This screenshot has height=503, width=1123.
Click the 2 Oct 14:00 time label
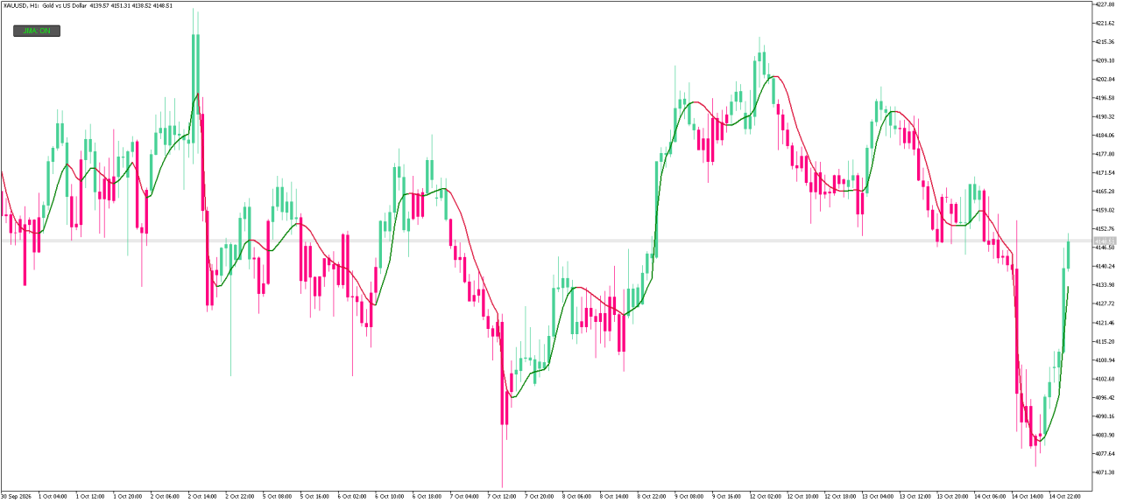pos(202,496)
